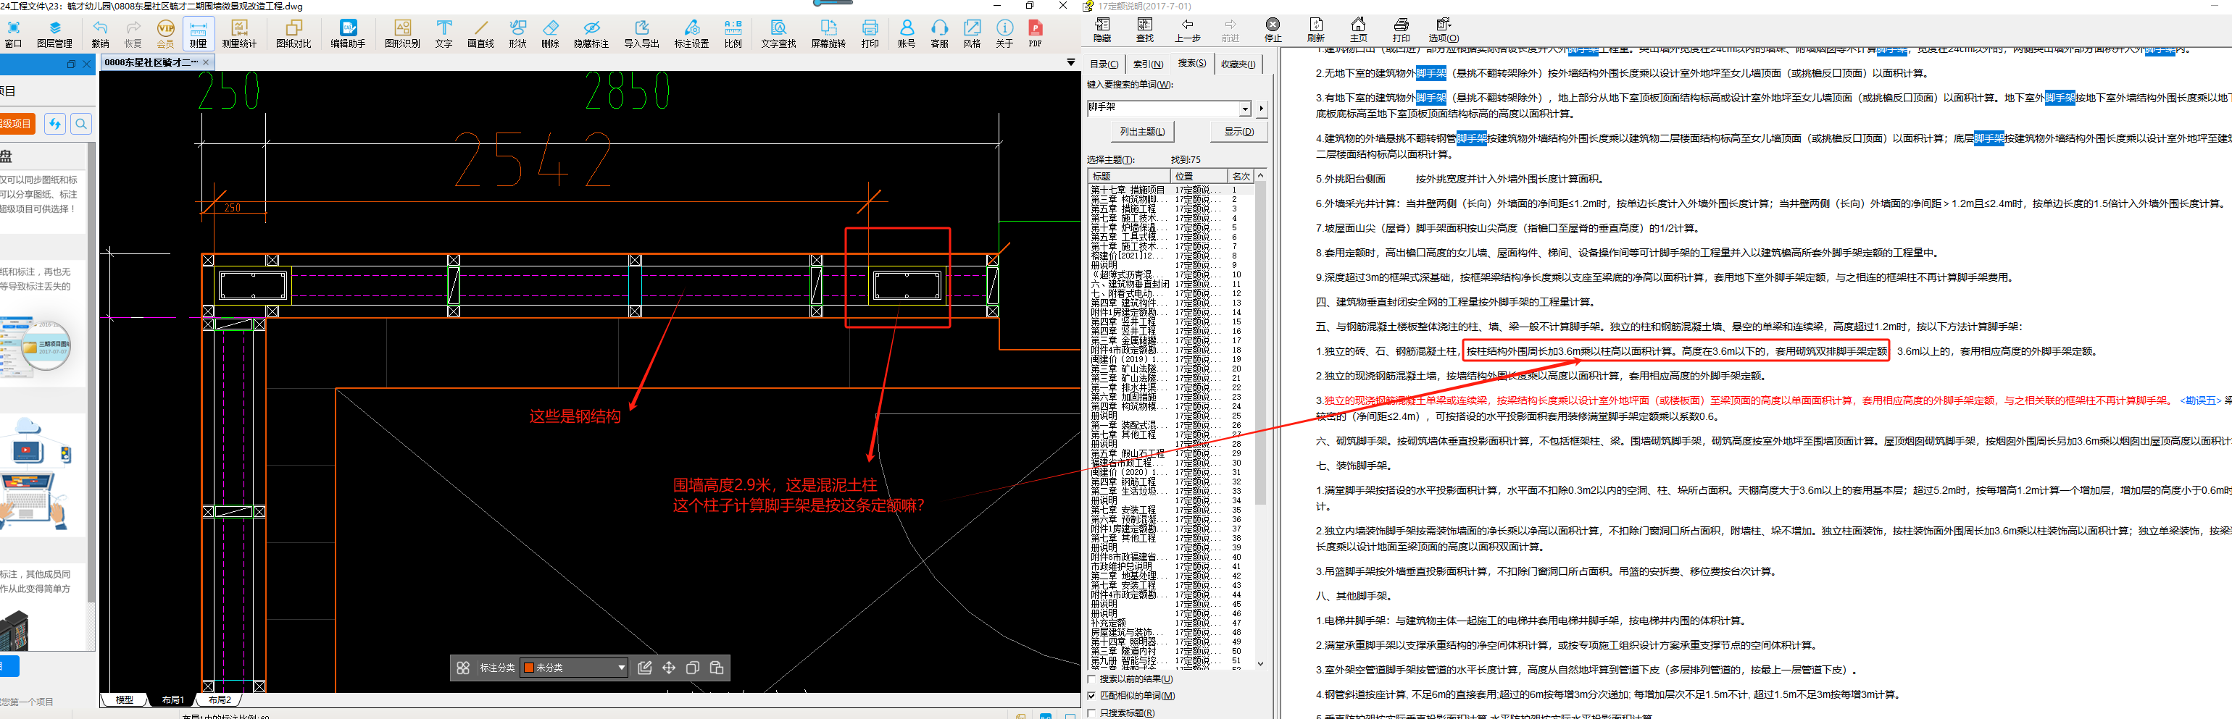Activate 屏幕旋转 screen rotate

click(828, 34)
